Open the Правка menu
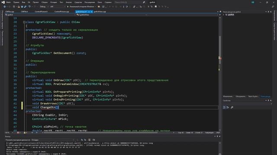The width and height of the screenshot is (277, 155). click(16, 2)
